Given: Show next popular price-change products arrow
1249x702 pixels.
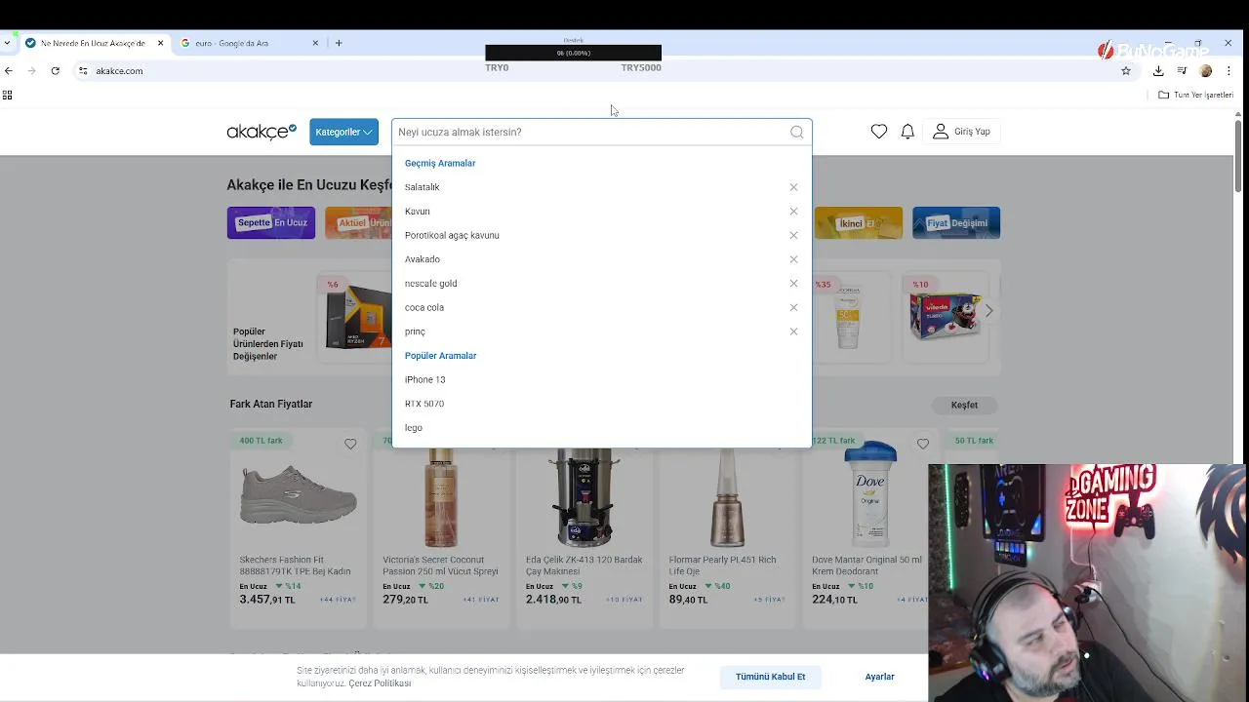Looking at the screenshot, I should (x=988, y=311).
